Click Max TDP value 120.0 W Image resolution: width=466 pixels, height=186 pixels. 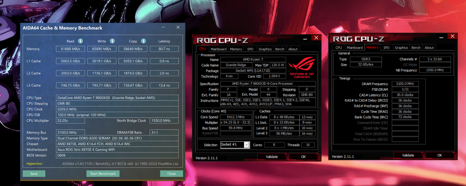pyautogui.click(x=278, y=65)
